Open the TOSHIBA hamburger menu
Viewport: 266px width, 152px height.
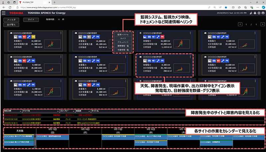tap(4, 13)
